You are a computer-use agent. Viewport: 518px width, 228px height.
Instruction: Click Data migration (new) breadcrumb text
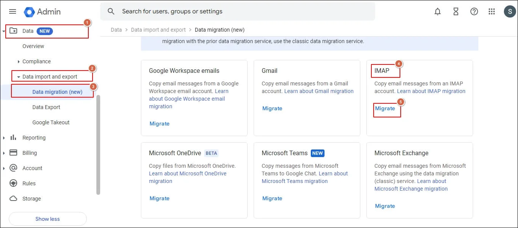pyautogui.click(x=219, y=30)
